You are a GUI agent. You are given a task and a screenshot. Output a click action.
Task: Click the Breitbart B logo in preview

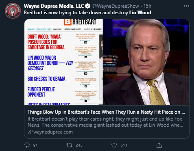pyautogui.click(x=68, y=22)
